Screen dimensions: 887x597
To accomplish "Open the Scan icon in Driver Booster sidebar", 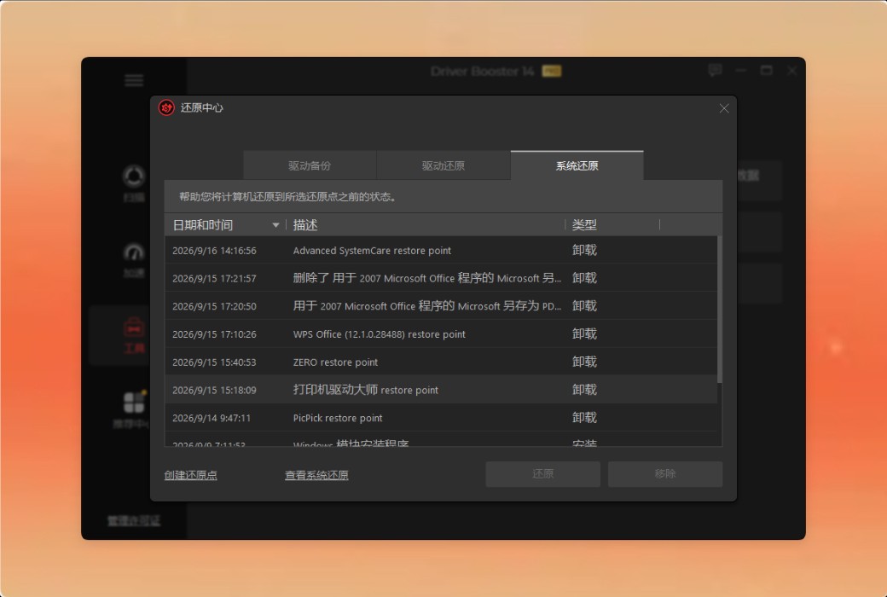I will (x=134, y=177).
